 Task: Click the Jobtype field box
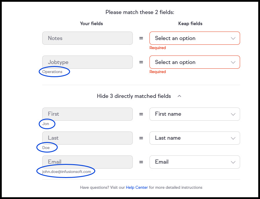[87, 62]
